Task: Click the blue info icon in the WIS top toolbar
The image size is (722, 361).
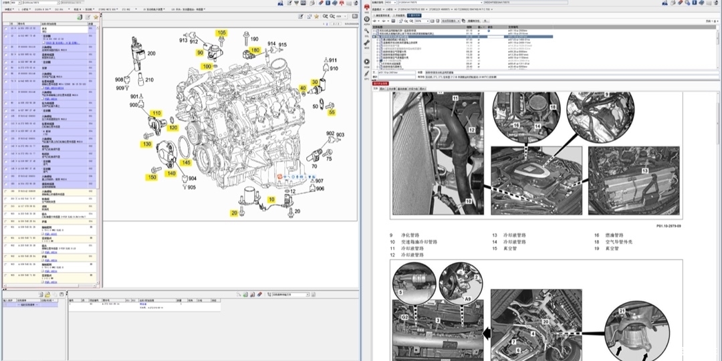Action: 694,3
